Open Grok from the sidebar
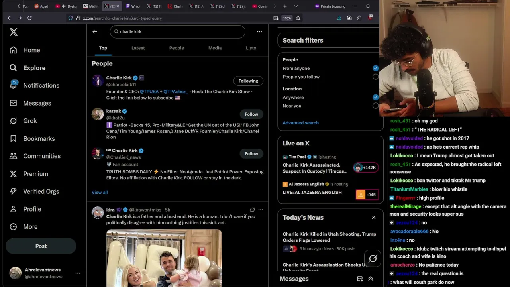The width and height of the screenshot is (510, 287). click(x=23, y=121)
